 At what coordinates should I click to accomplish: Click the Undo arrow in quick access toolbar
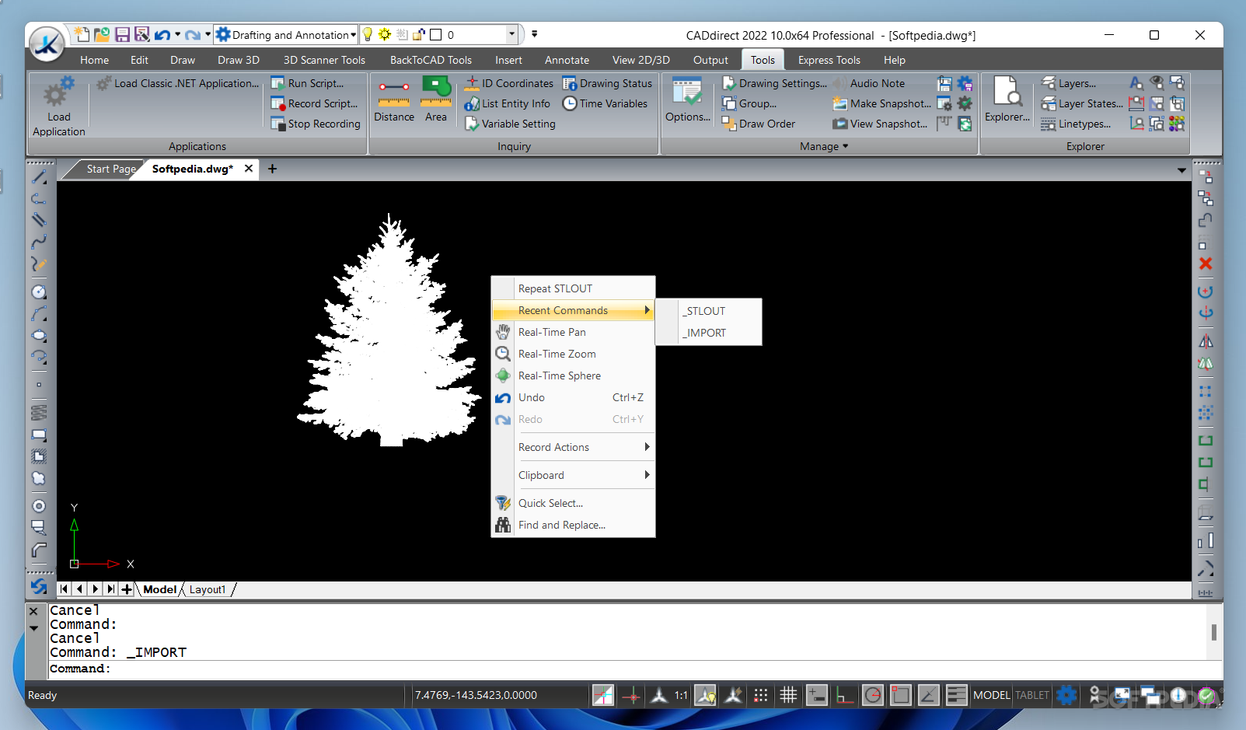click(x=162, y=34)
